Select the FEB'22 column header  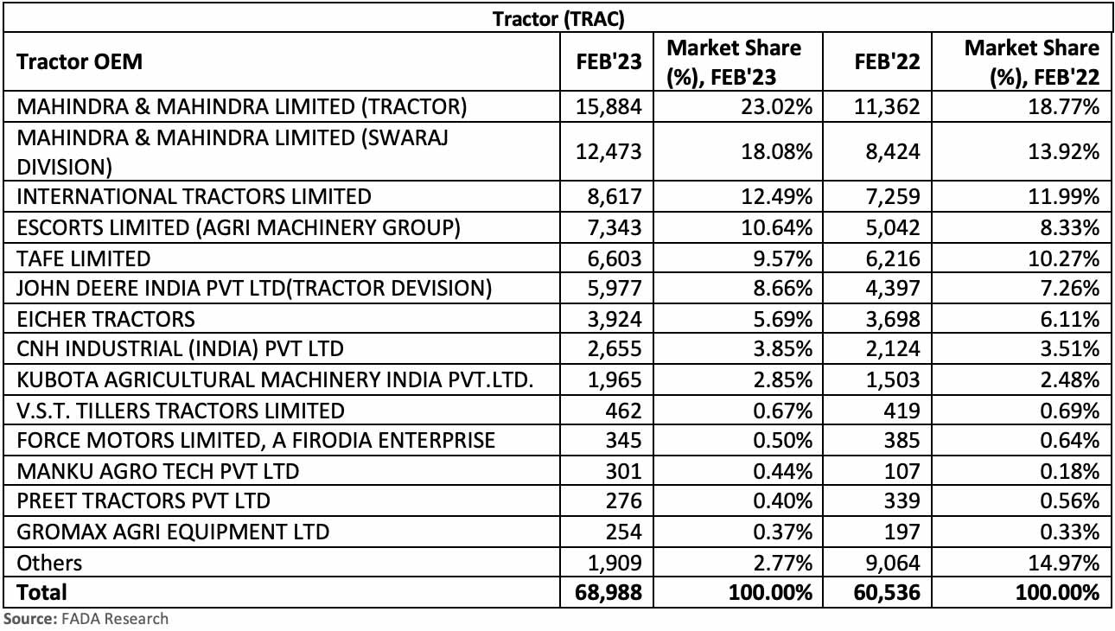click(x=887, y=61)
